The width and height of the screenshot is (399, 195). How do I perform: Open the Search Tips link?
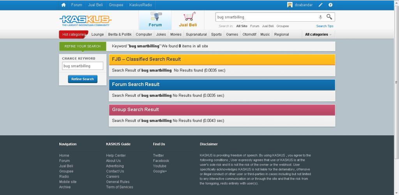point(325,26)
